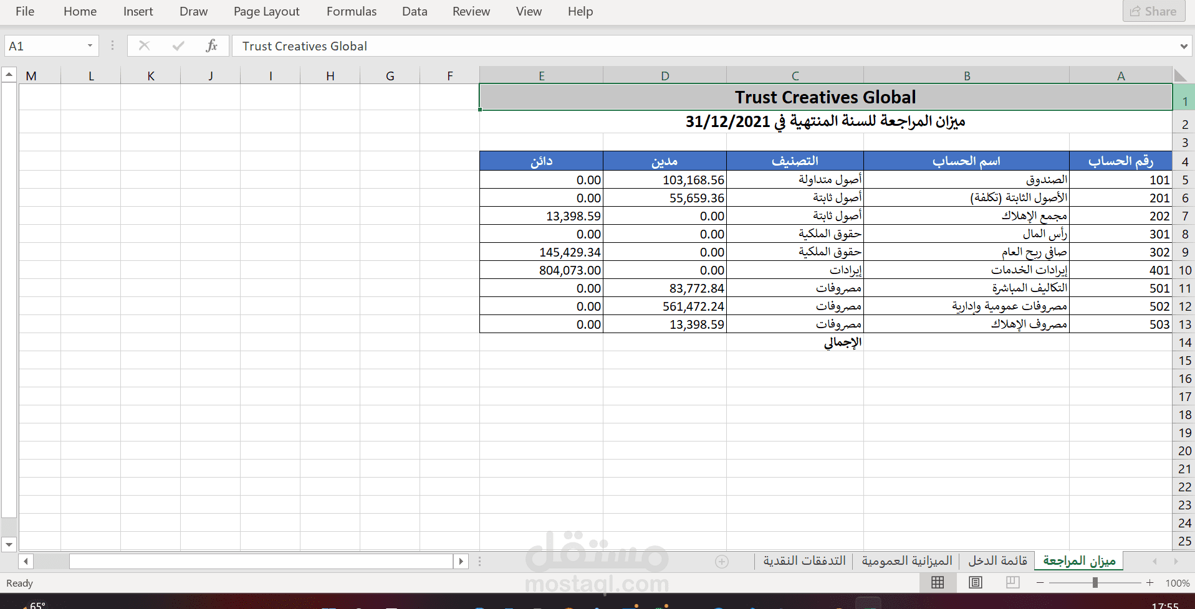The width and height of the screenshot is (1195, 609).
Task: Select column H header
Action: tap(330, 75)
